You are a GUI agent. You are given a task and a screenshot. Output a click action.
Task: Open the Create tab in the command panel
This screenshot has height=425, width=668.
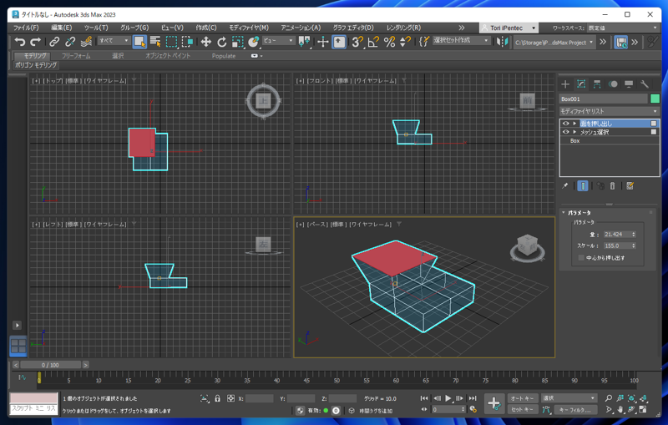pyautogui.click(x=565, y=83)
